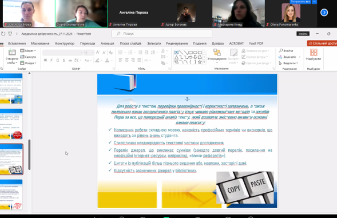The image size is (337, 218).
Task: Open the Foxit PDF ribbon tab
Action: click(256, 43)
